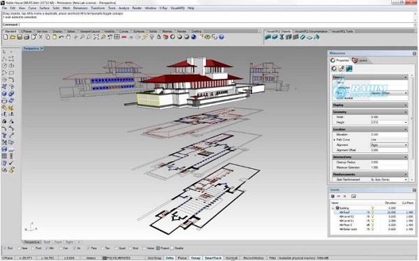
Task: Click the teal VisualARQ properties icon
Action: tap(348, 68)
